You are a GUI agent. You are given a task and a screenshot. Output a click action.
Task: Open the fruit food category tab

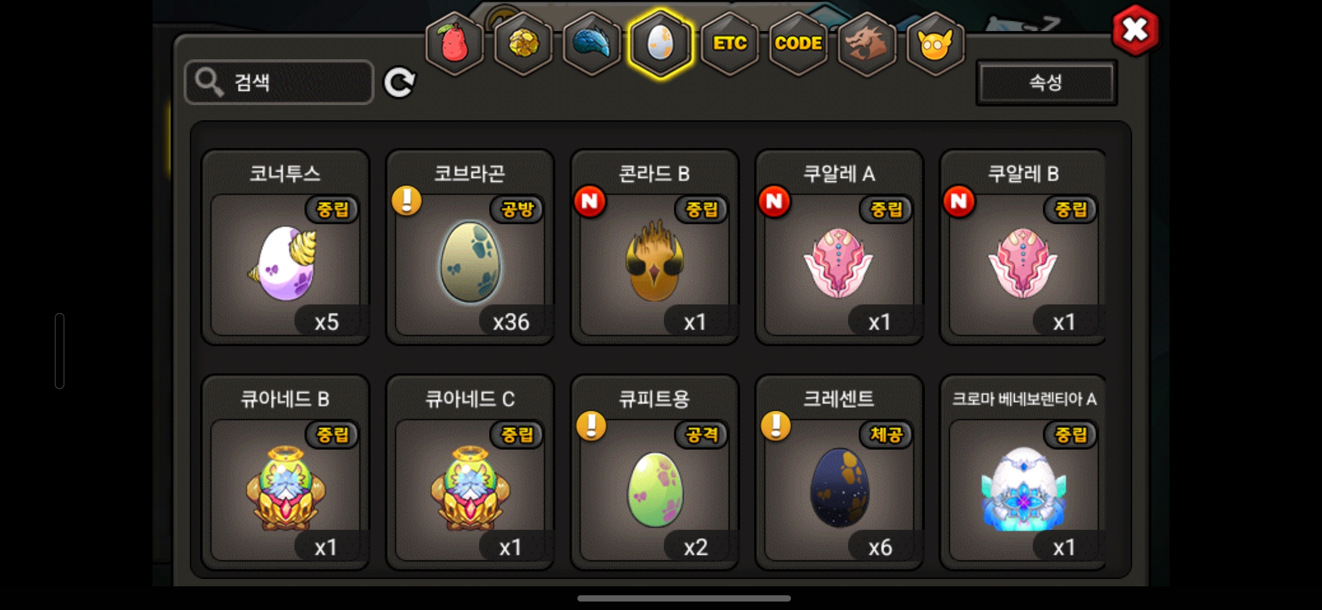coord(455,43)
